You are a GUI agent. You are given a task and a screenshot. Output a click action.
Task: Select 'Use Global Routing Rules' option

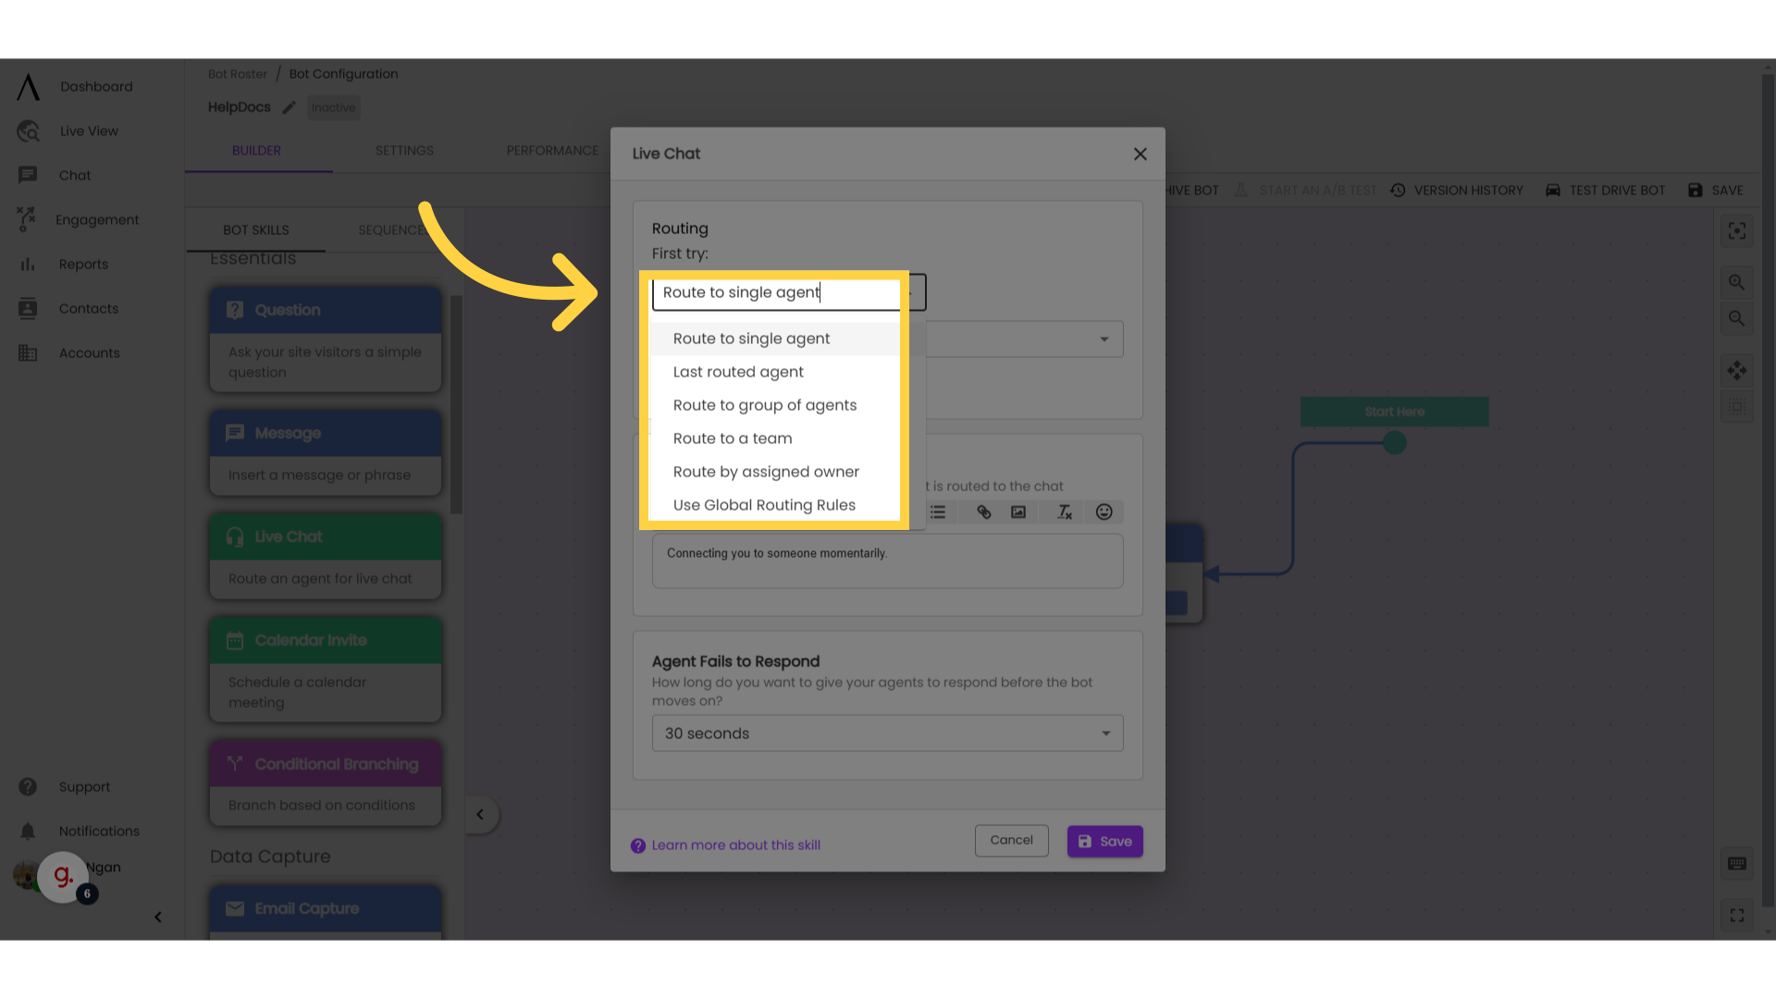[763, 505]
